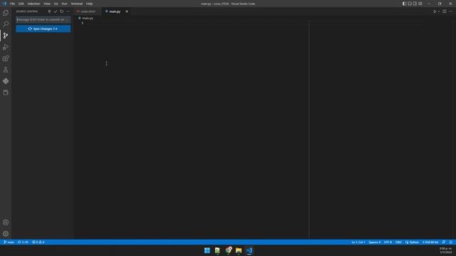Viewport: 456px width, 256px height.
Task: Open the Search view in activity bar
Action: coord(6,24)
